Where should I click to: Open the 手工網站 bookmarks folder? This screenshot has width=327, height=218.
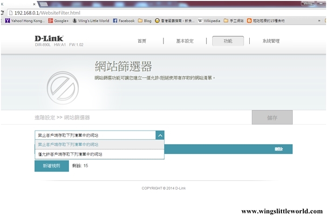[x=234, y=21]
